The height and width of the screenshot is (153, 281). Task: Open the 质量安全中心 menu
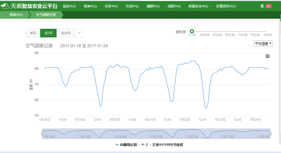click(x=198, y=6)
